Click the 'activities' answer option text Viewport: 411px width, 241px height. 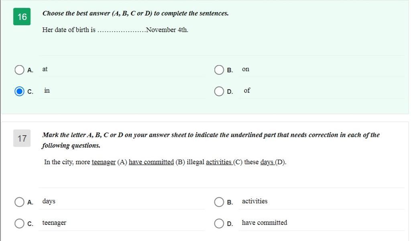pyautogui.click(x=254, y=201)
